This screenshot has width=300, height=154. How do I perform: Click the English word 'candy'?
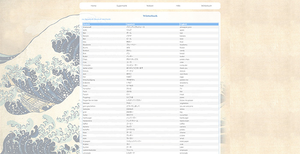coord(182,51)
